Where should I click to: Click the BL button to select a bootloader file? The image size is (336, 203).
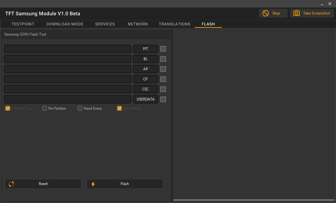coord(145,59)
